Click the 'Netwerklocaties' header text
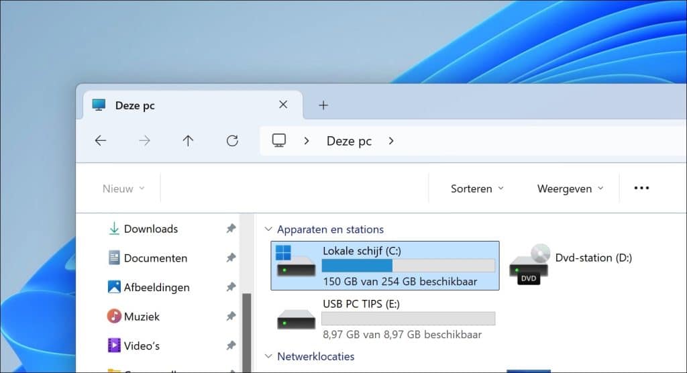The height and width of the screenshot is (373, 687). 315,356
